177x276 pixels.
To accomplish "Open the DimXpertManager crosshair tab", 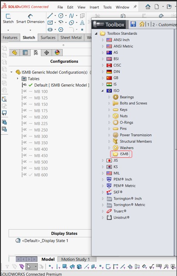I will point(46,52).
